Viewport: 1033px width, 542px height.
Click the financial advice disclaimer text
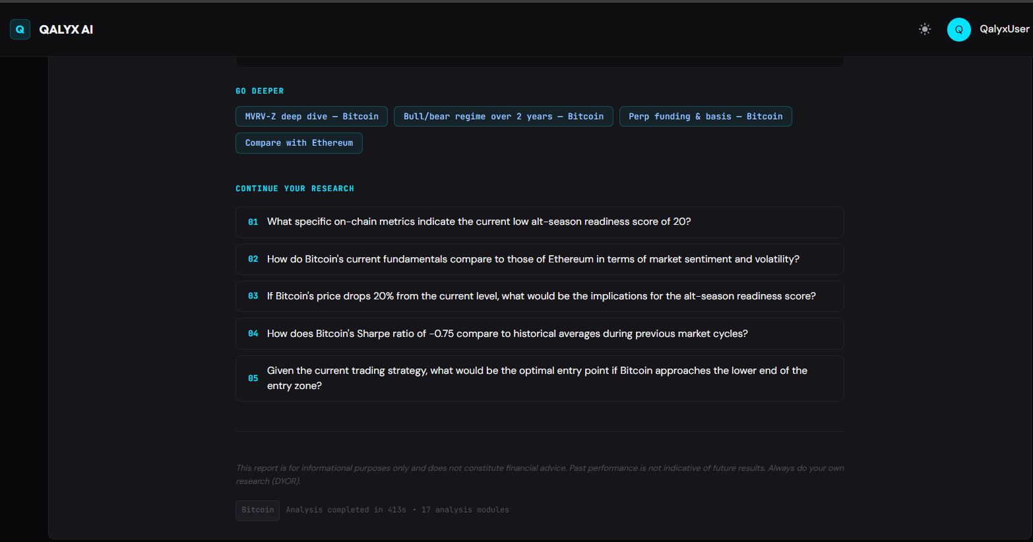[540, 475]
